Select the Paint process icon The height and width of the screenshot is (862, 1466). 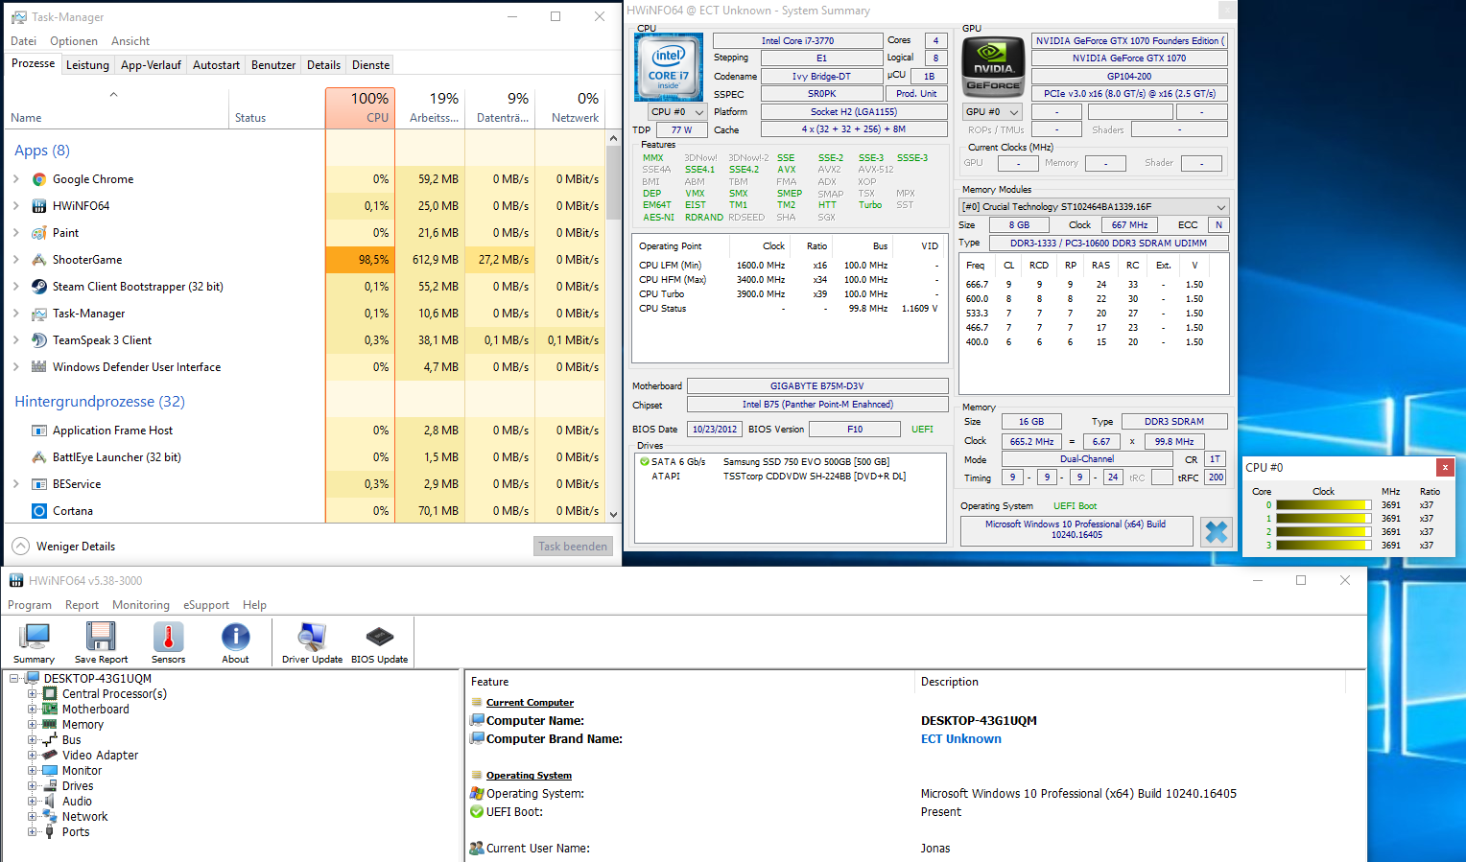(x=39, y=233)
